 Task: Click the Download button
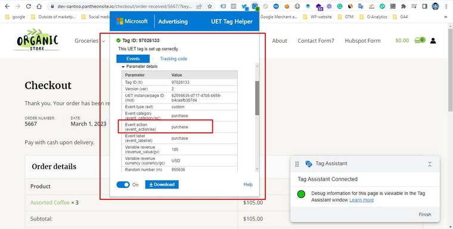click(162, 184)
